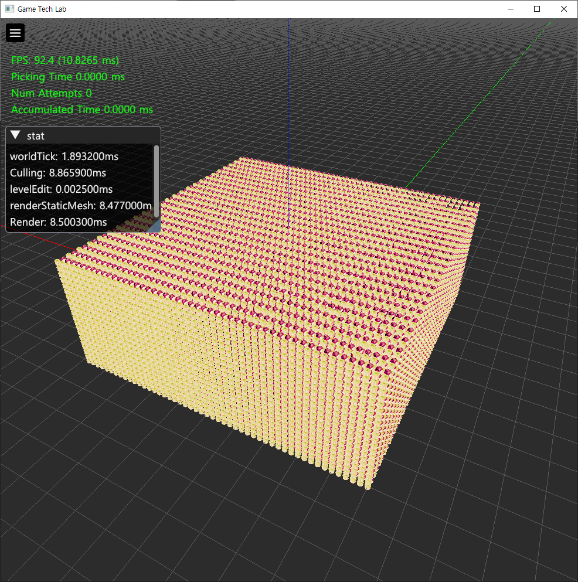Open the hamburger menu button

[15, 33]
